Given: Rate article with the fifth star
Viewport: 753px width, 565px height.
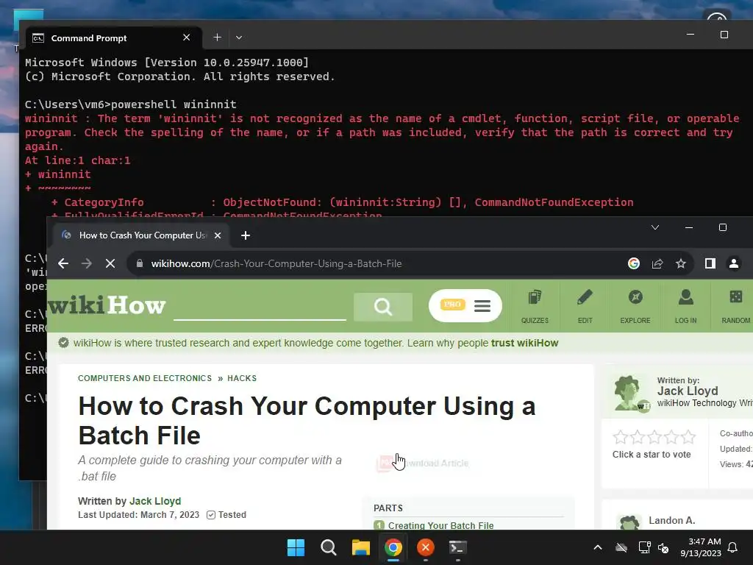Looking at the screenshot, I should point(688,437).
